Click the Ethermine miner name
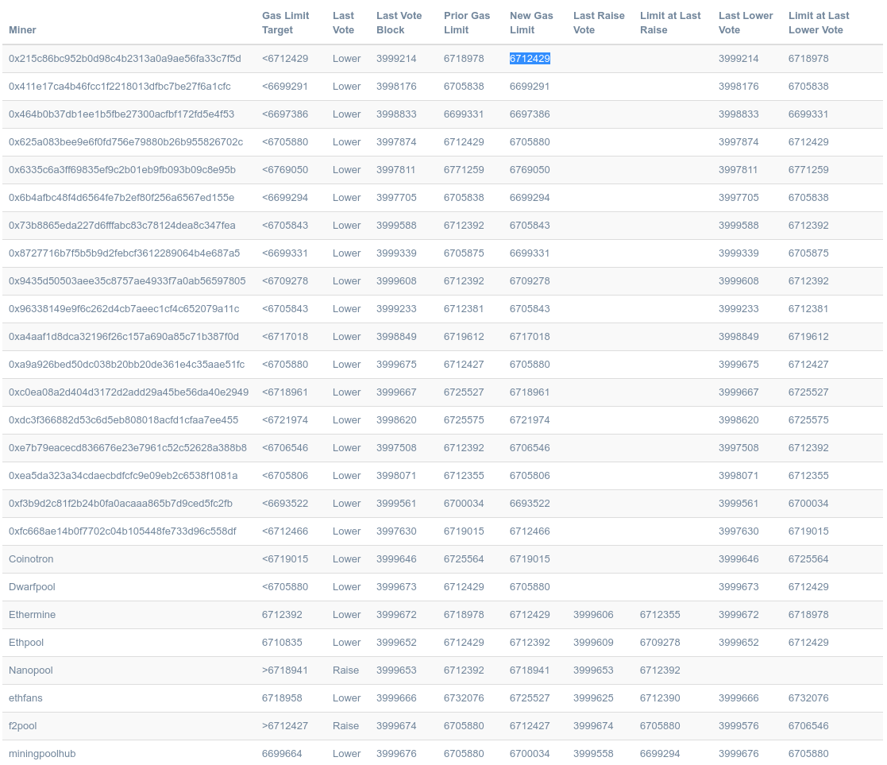887x765 pixels. coord(32,614)
